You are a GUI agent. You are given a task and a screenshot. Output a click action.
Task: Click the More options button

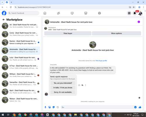click(x=117, y=33)
